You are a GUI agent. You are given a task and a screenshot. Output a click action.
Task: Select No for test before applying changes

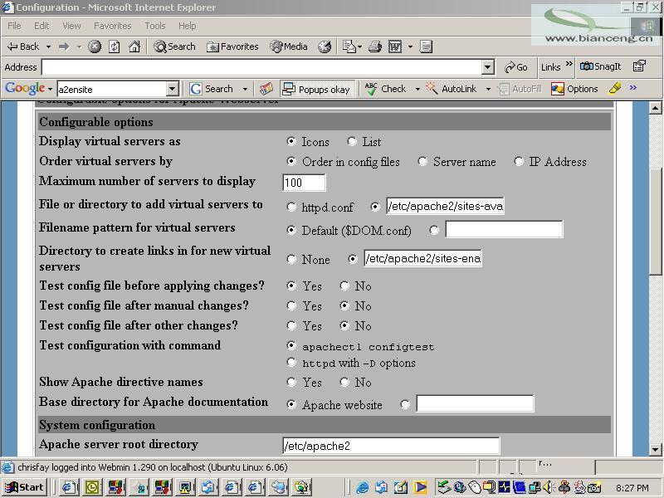tap(344, 286)
